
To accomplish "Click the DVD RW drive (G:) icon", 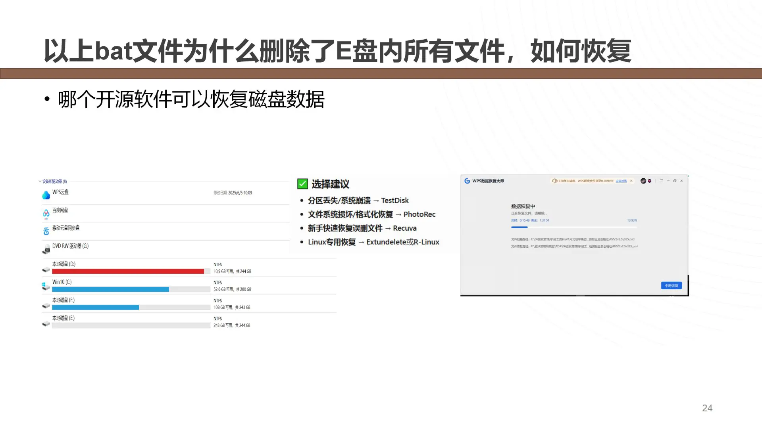I will (x=46, y=249).
